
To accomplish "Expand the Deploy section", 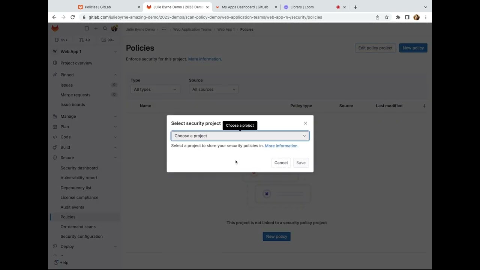I will [85, 246].
